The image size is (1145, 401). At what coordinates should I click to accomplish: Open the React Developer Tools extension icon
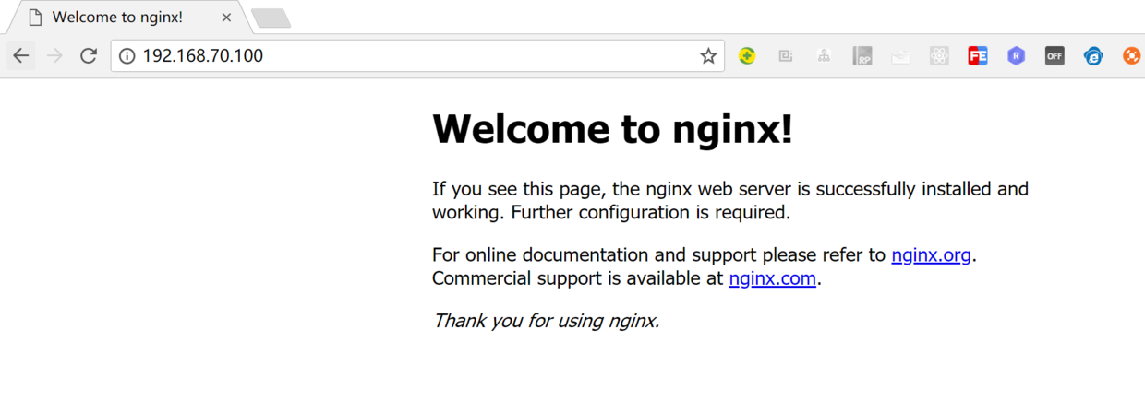(x=939, y=56)
